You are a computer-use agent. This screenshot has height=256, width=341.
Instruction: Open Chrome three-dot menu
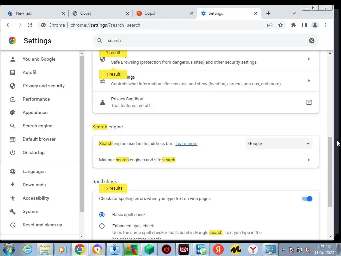pyautogui.click(x=326, y=25)
